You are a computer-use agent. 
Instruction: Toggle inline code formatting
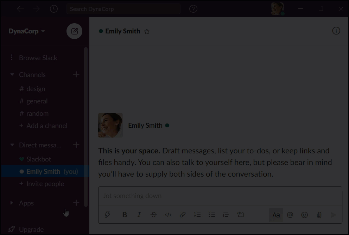click(x=168, y=215)
